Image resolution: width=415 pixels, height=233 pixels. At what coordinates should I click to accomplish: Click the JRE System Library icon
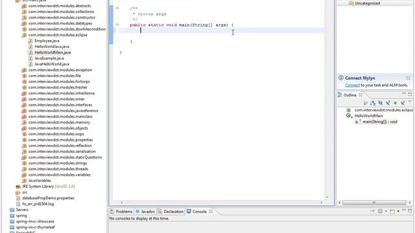click(x=18, y=186)
